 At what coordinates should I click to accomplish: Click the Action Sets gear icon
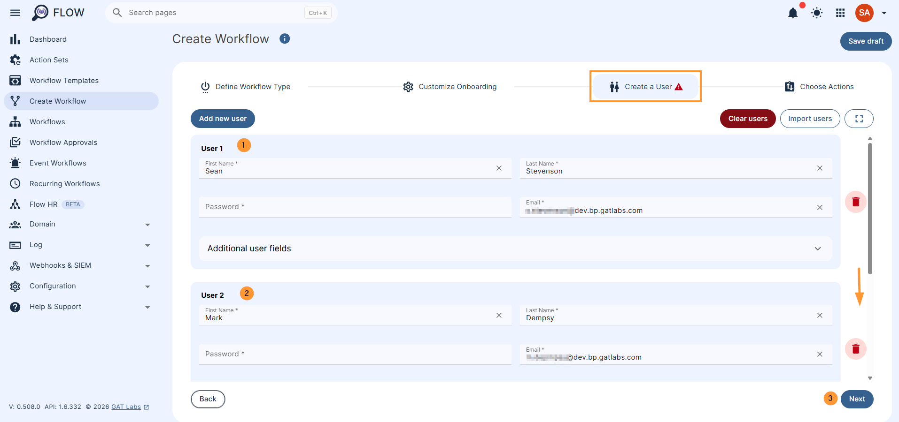(x=15, y=60)
